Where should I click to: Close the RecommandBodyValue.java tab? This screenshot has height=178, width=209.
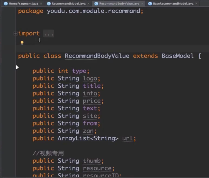[142, 4]
